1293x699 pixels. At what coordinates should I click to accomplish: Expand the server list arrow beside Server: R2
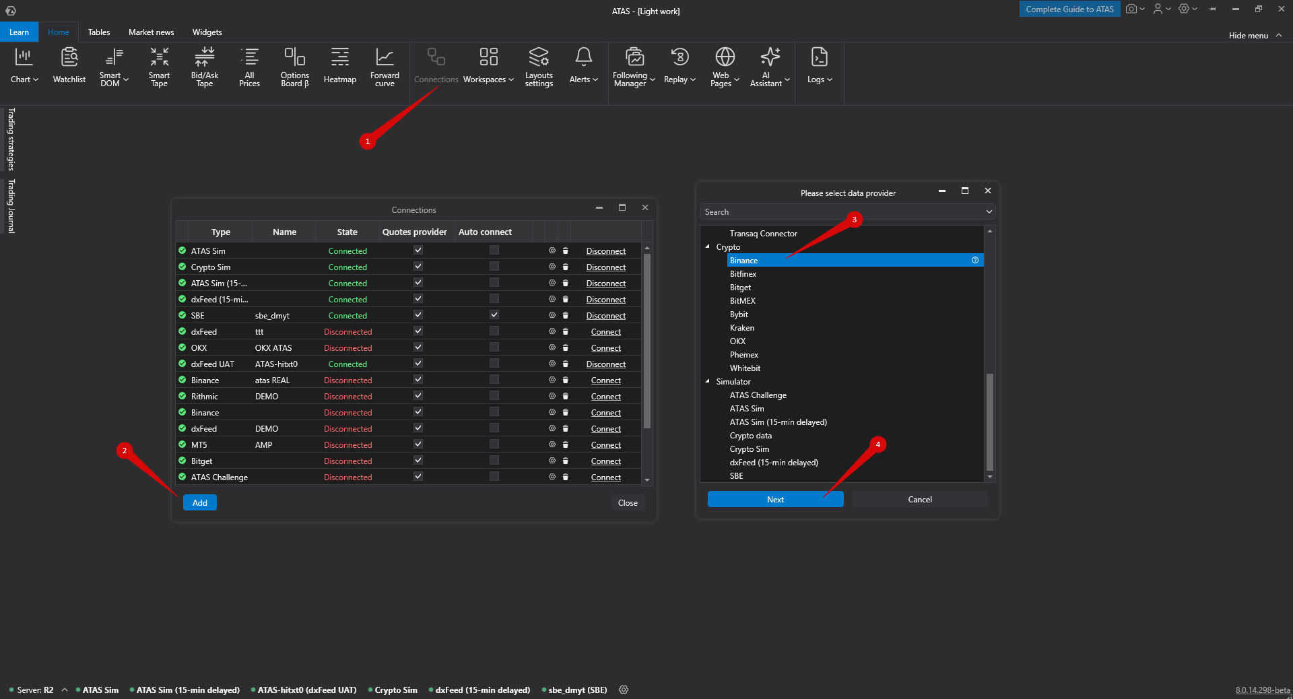65,690
